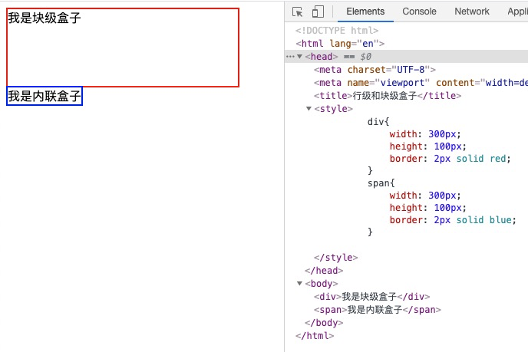Select the meta charset="UTF-8" node

(x=375, y=70)
